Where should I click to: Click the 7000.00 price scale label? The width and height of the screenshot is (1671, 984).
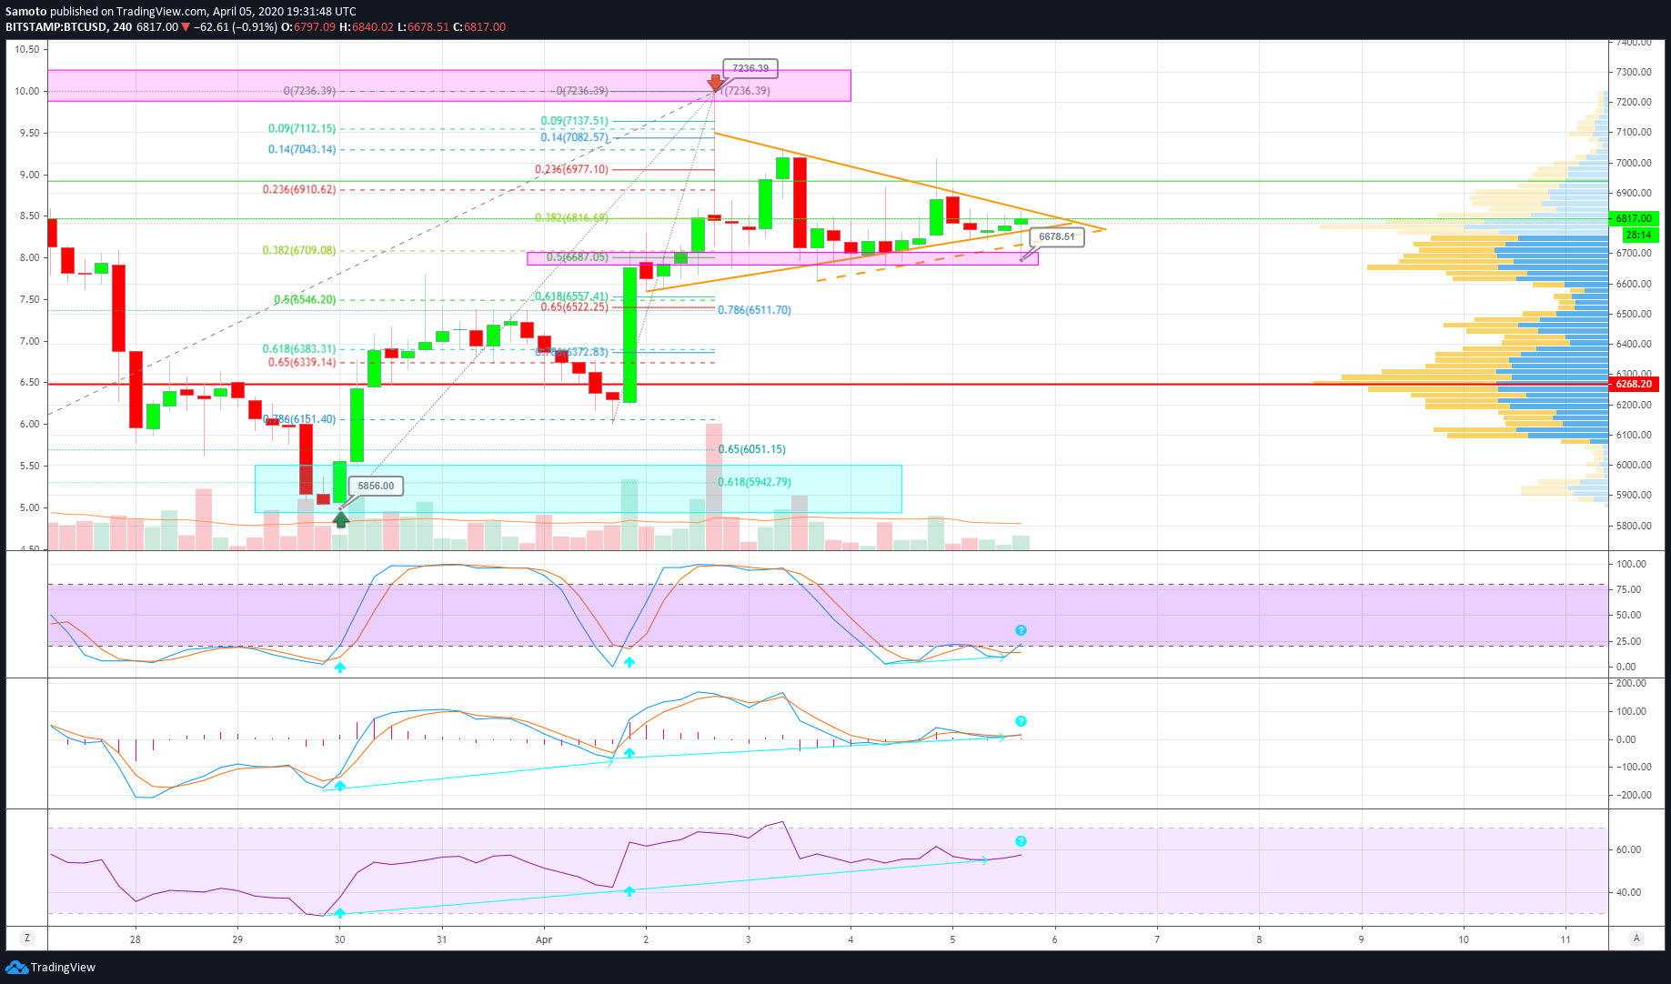(x=1634, y=163)
